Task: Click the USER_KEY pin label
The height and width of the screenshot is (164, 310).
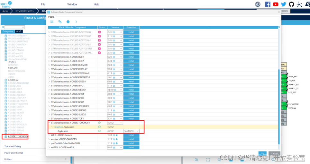Action: (293, 77)
